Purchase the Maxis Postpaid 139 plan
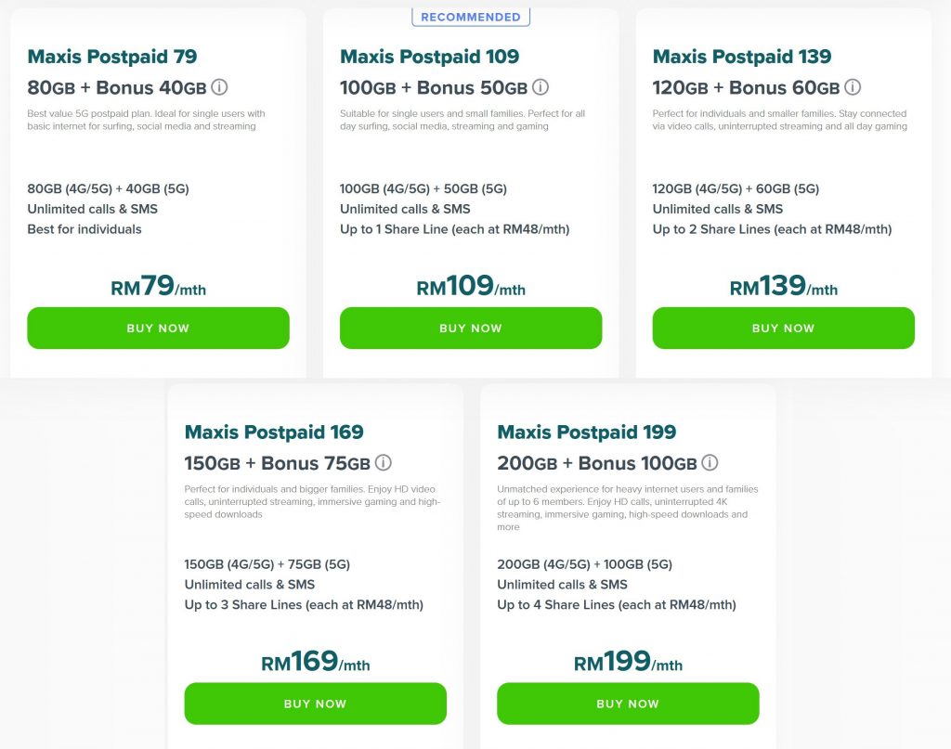The width and height of the screenshot is (951, 749). coord(783,328)
